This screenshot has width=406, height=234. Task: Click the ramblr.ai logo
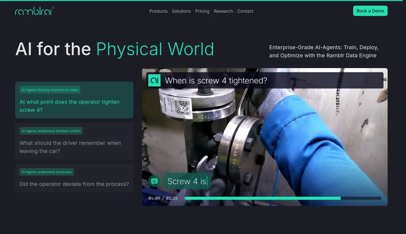pos(34,11)
